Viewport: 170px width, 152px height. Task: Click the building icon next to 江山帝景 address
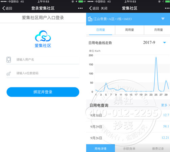[91, 19]
